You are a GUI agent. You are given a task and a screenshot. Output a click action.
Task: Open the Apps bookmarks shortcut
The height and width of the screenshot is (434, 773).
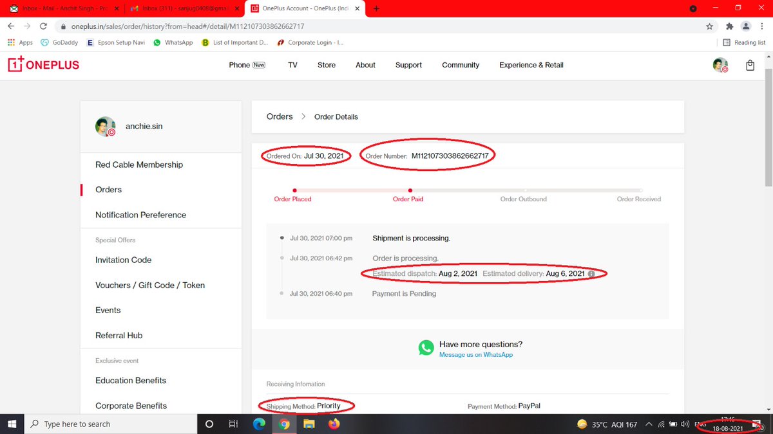(20, 42)
